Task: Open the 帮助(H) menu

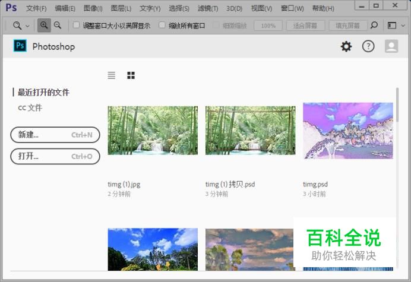Action: pos(323,9)
